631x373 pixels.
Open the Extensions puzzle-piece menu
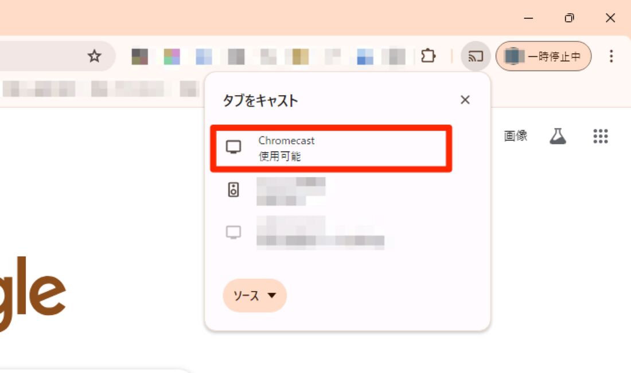pyautogui.click(x=428, y=56)
